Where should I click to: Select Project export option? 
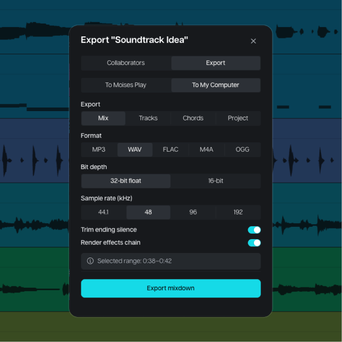coord(238,118)
